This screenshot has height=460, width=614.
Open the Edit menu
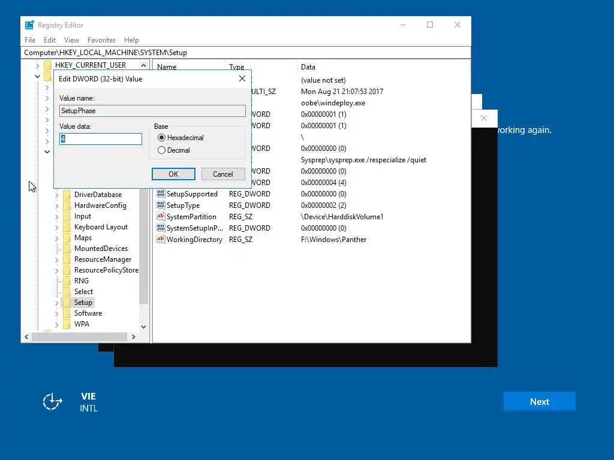point(49,40)
